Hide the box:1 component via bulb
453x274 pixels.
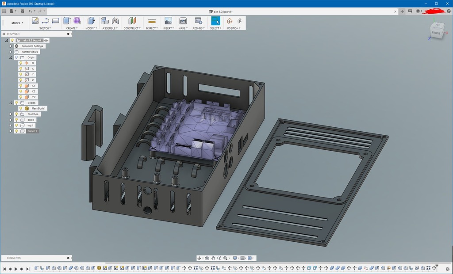(x=16, y=120)
